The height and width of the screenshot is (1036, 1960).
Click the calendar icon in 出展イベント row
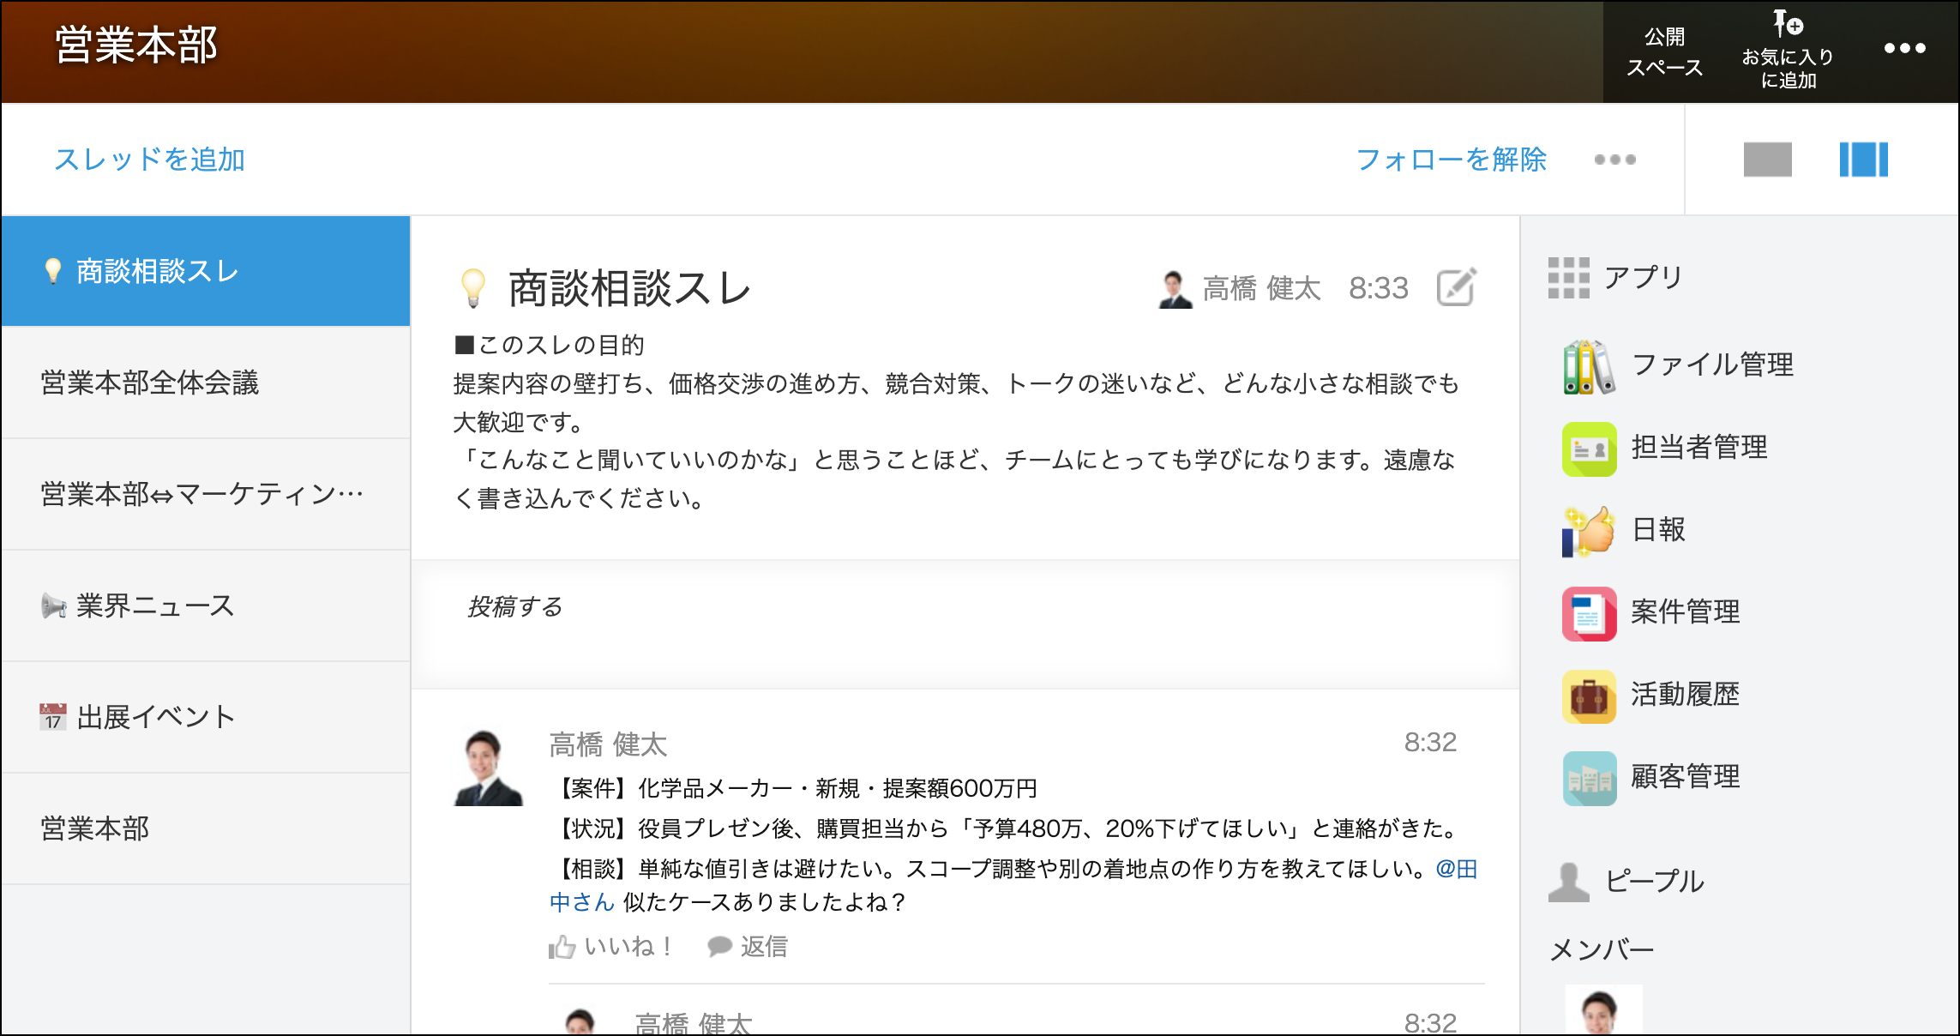[53, 717]
